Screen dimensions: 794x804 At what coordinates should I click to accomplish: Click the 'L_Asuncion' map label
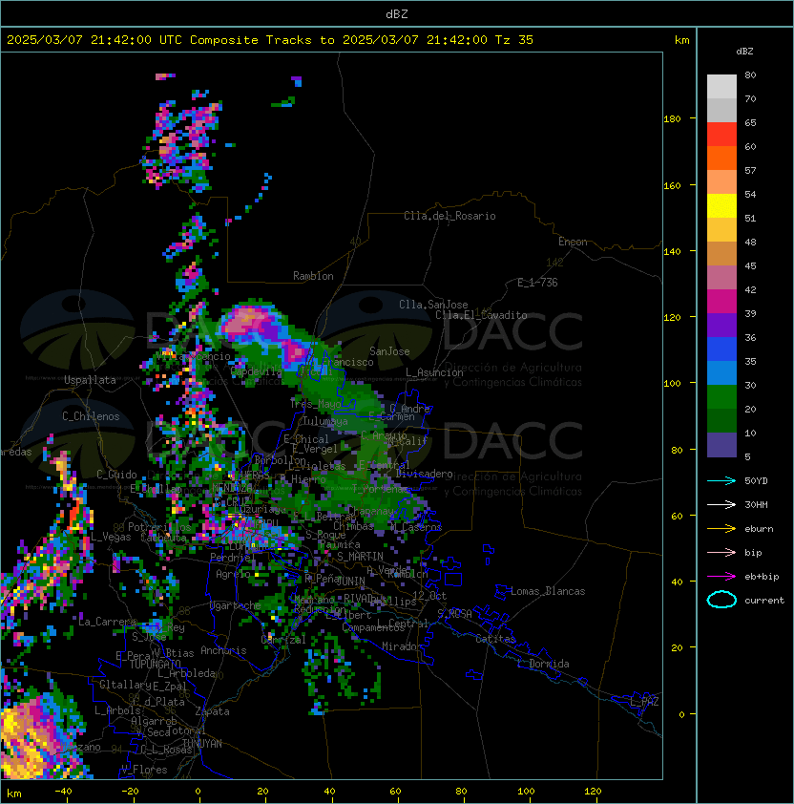434,372
